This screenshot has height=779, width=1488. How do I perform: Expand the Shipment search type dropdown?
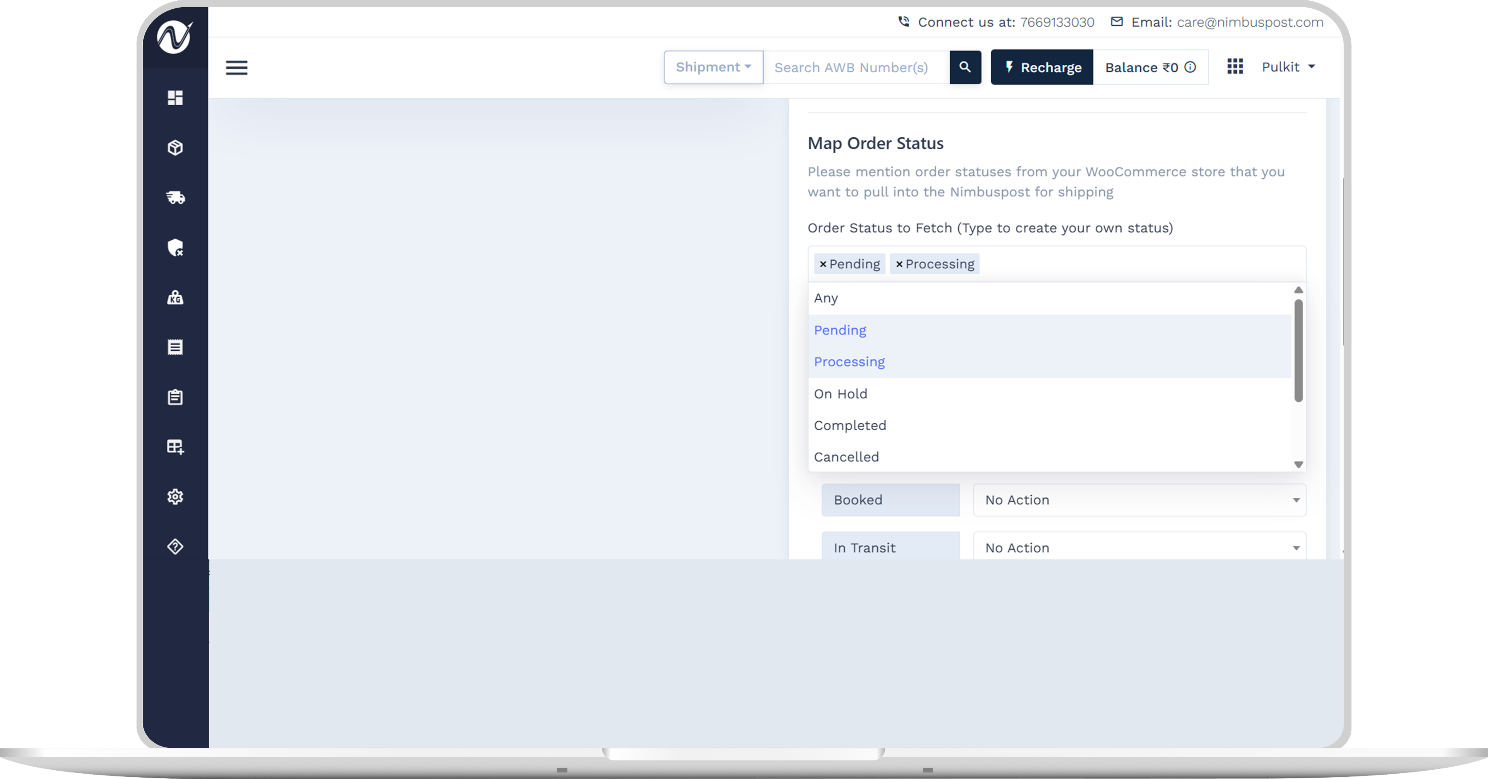click(713, 67)
